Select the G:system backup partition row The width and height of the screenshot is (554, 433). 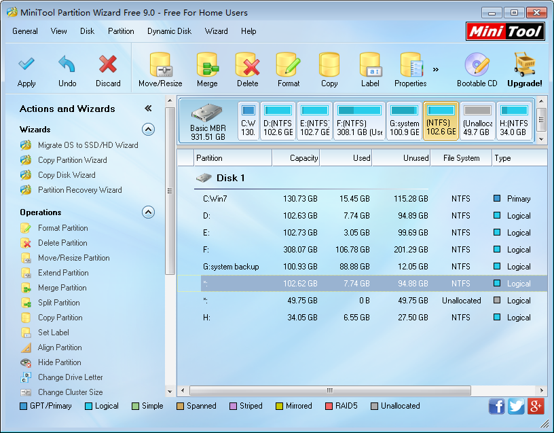[x=362, y=267]
